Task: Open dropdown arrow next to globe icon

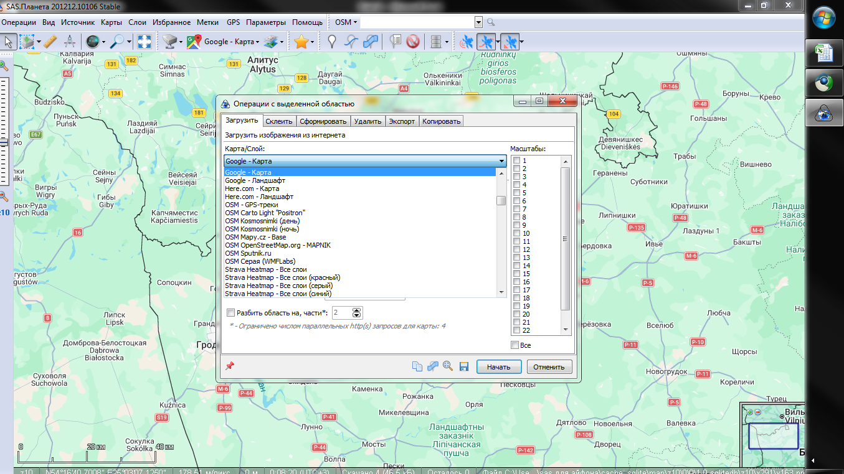Action: point(103,42)
